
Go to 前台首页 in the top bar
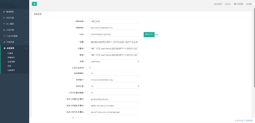click(x=218, y=4)
